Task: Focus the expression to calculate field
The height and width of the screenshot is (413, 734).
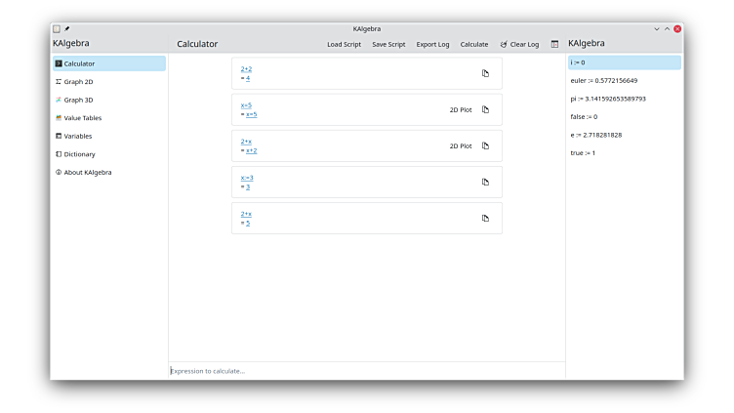Action: (366, 371)
